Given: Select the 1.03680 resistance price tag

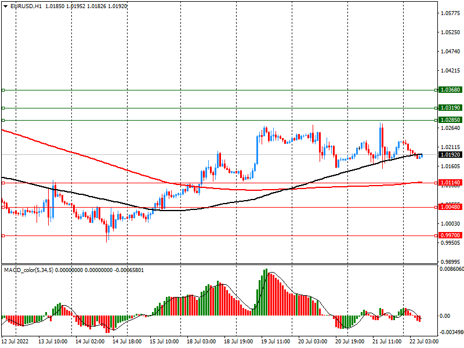Looking at the screenshot, I should (450, 90).
